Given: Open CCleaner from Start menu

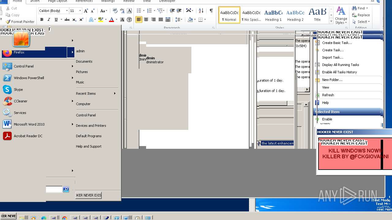Looking at the screenshot, I should pyautogui.click(x=21, y=101).
